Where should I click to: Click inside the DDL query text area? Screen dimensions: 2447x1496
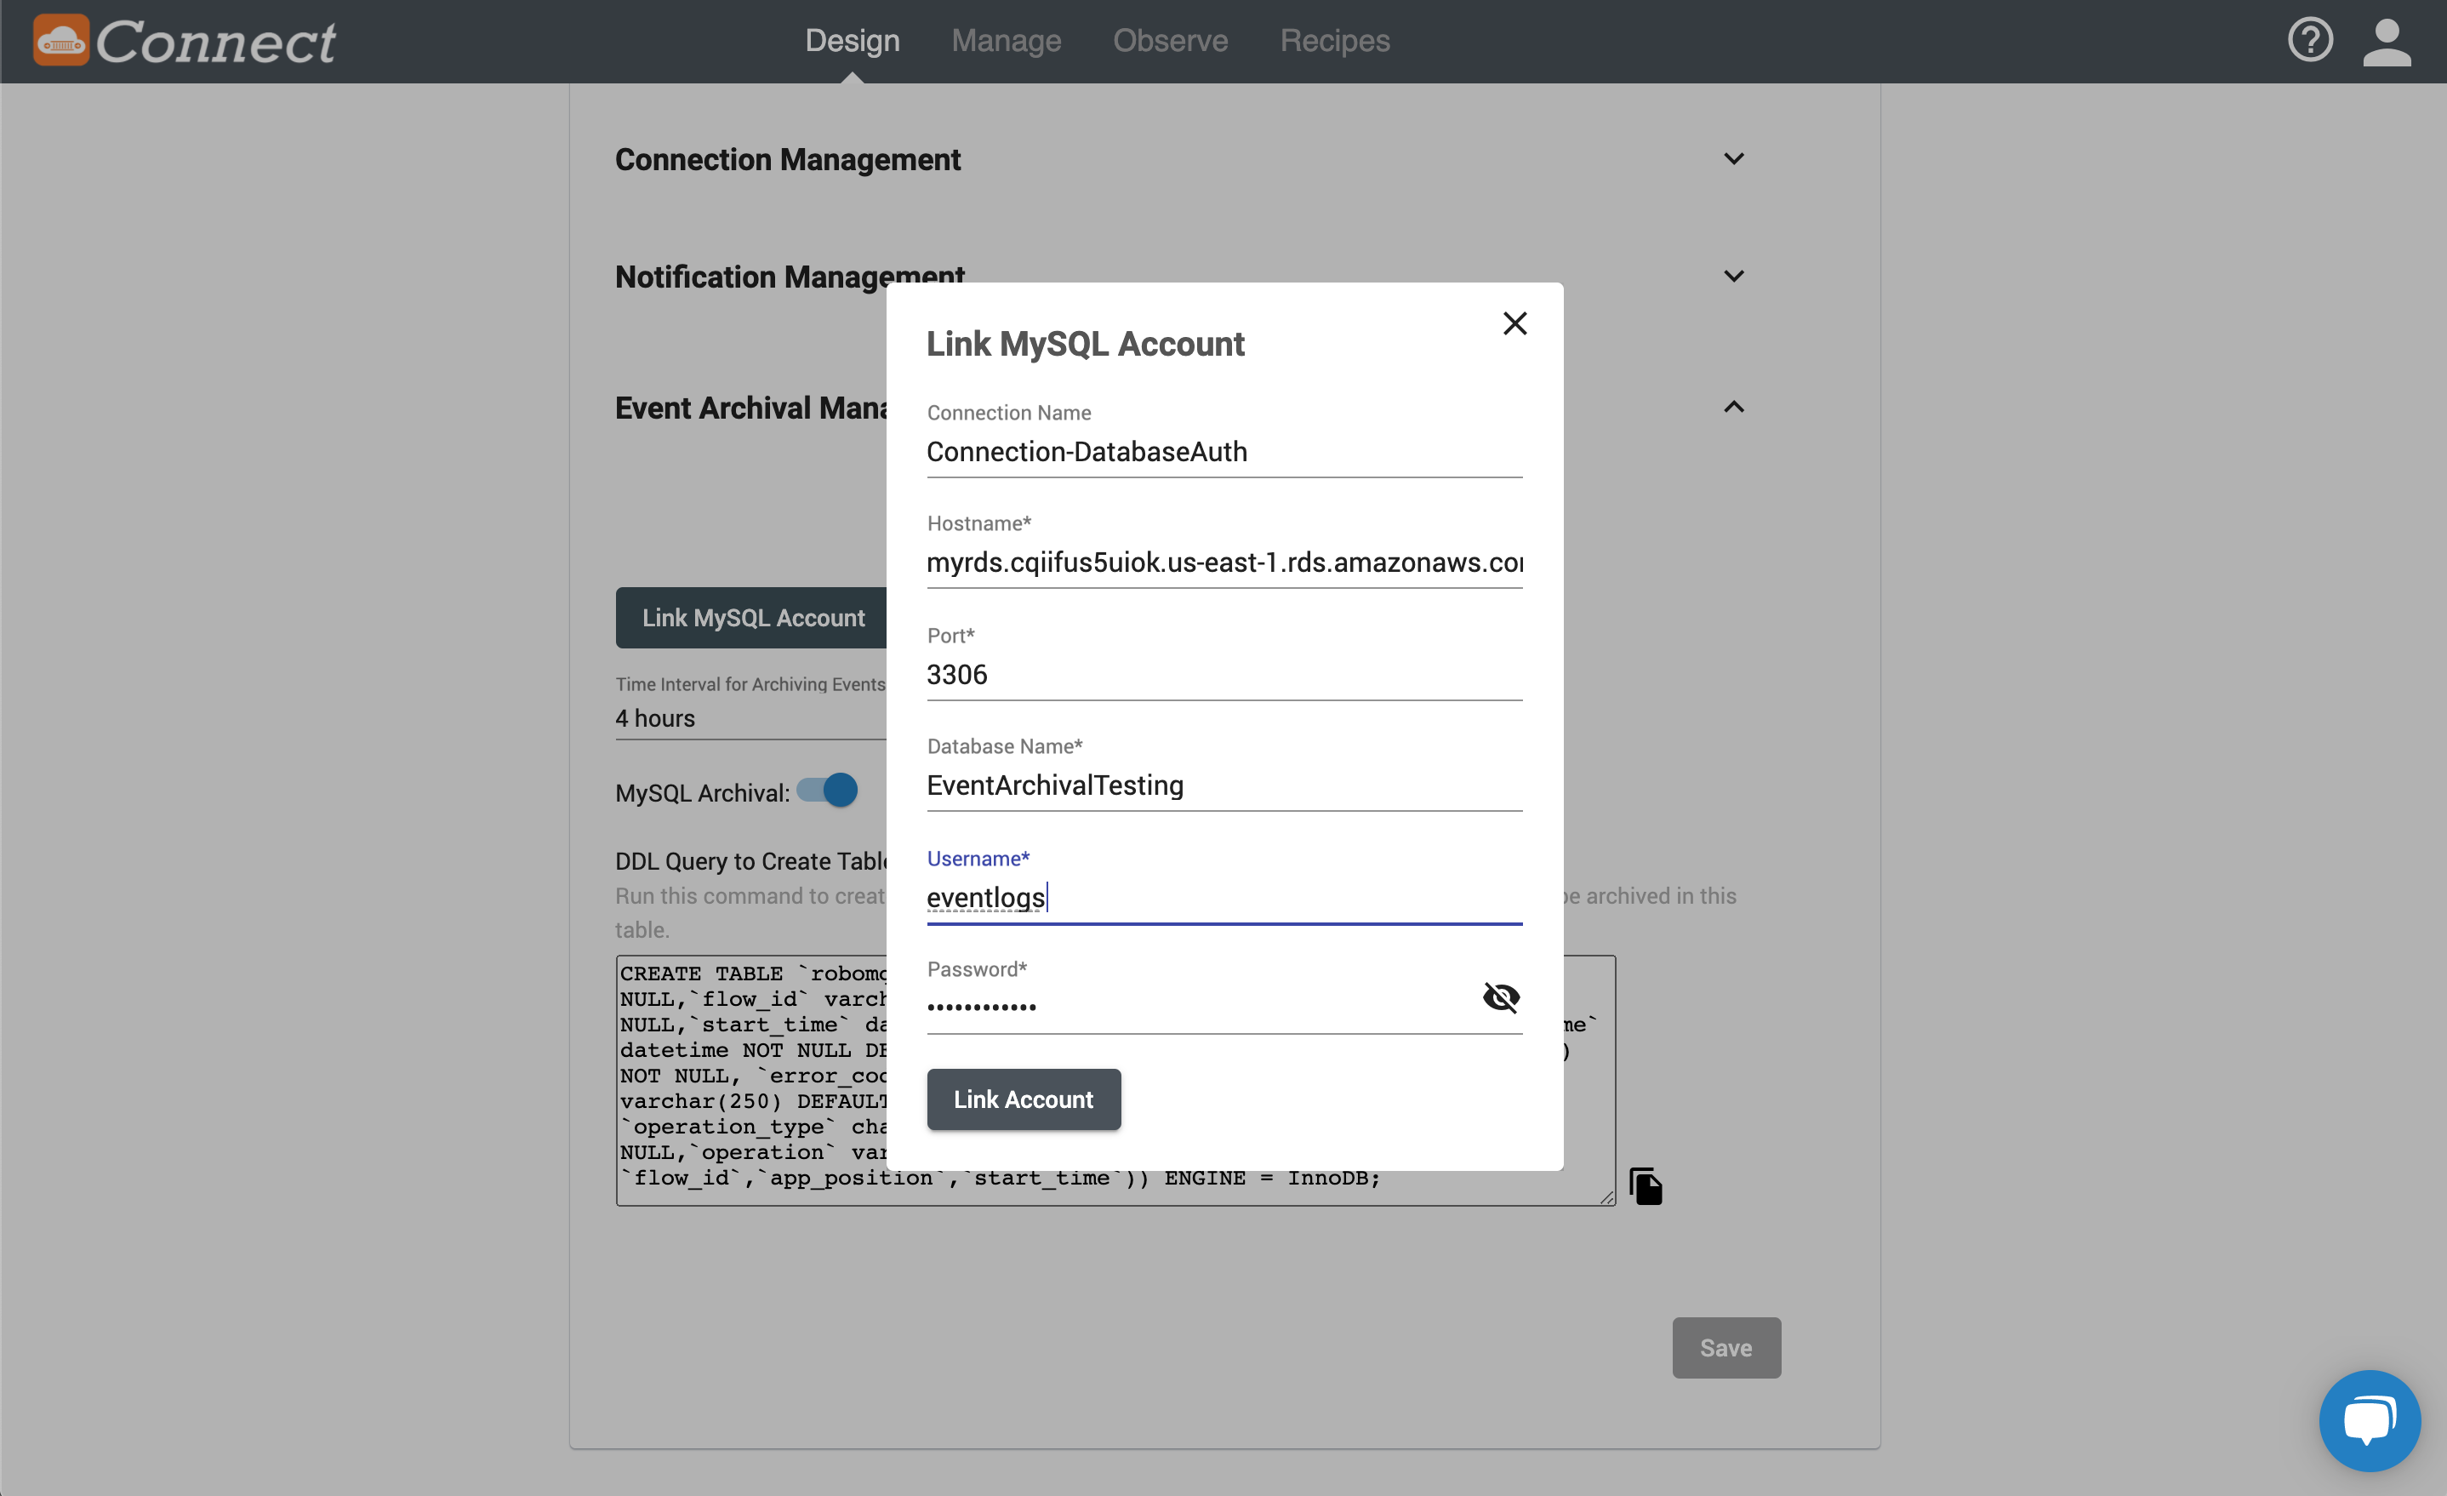click(1115, 1081)
